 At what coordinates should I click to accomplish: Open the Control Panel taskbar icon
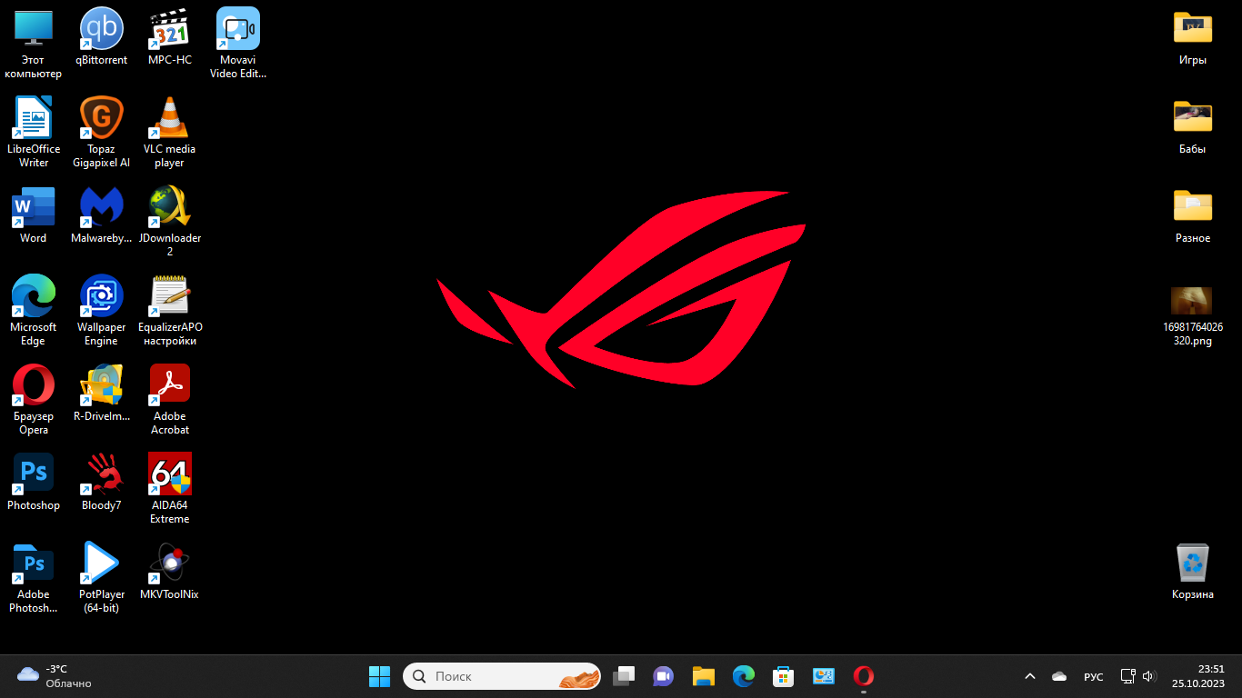tap(824, 676)
